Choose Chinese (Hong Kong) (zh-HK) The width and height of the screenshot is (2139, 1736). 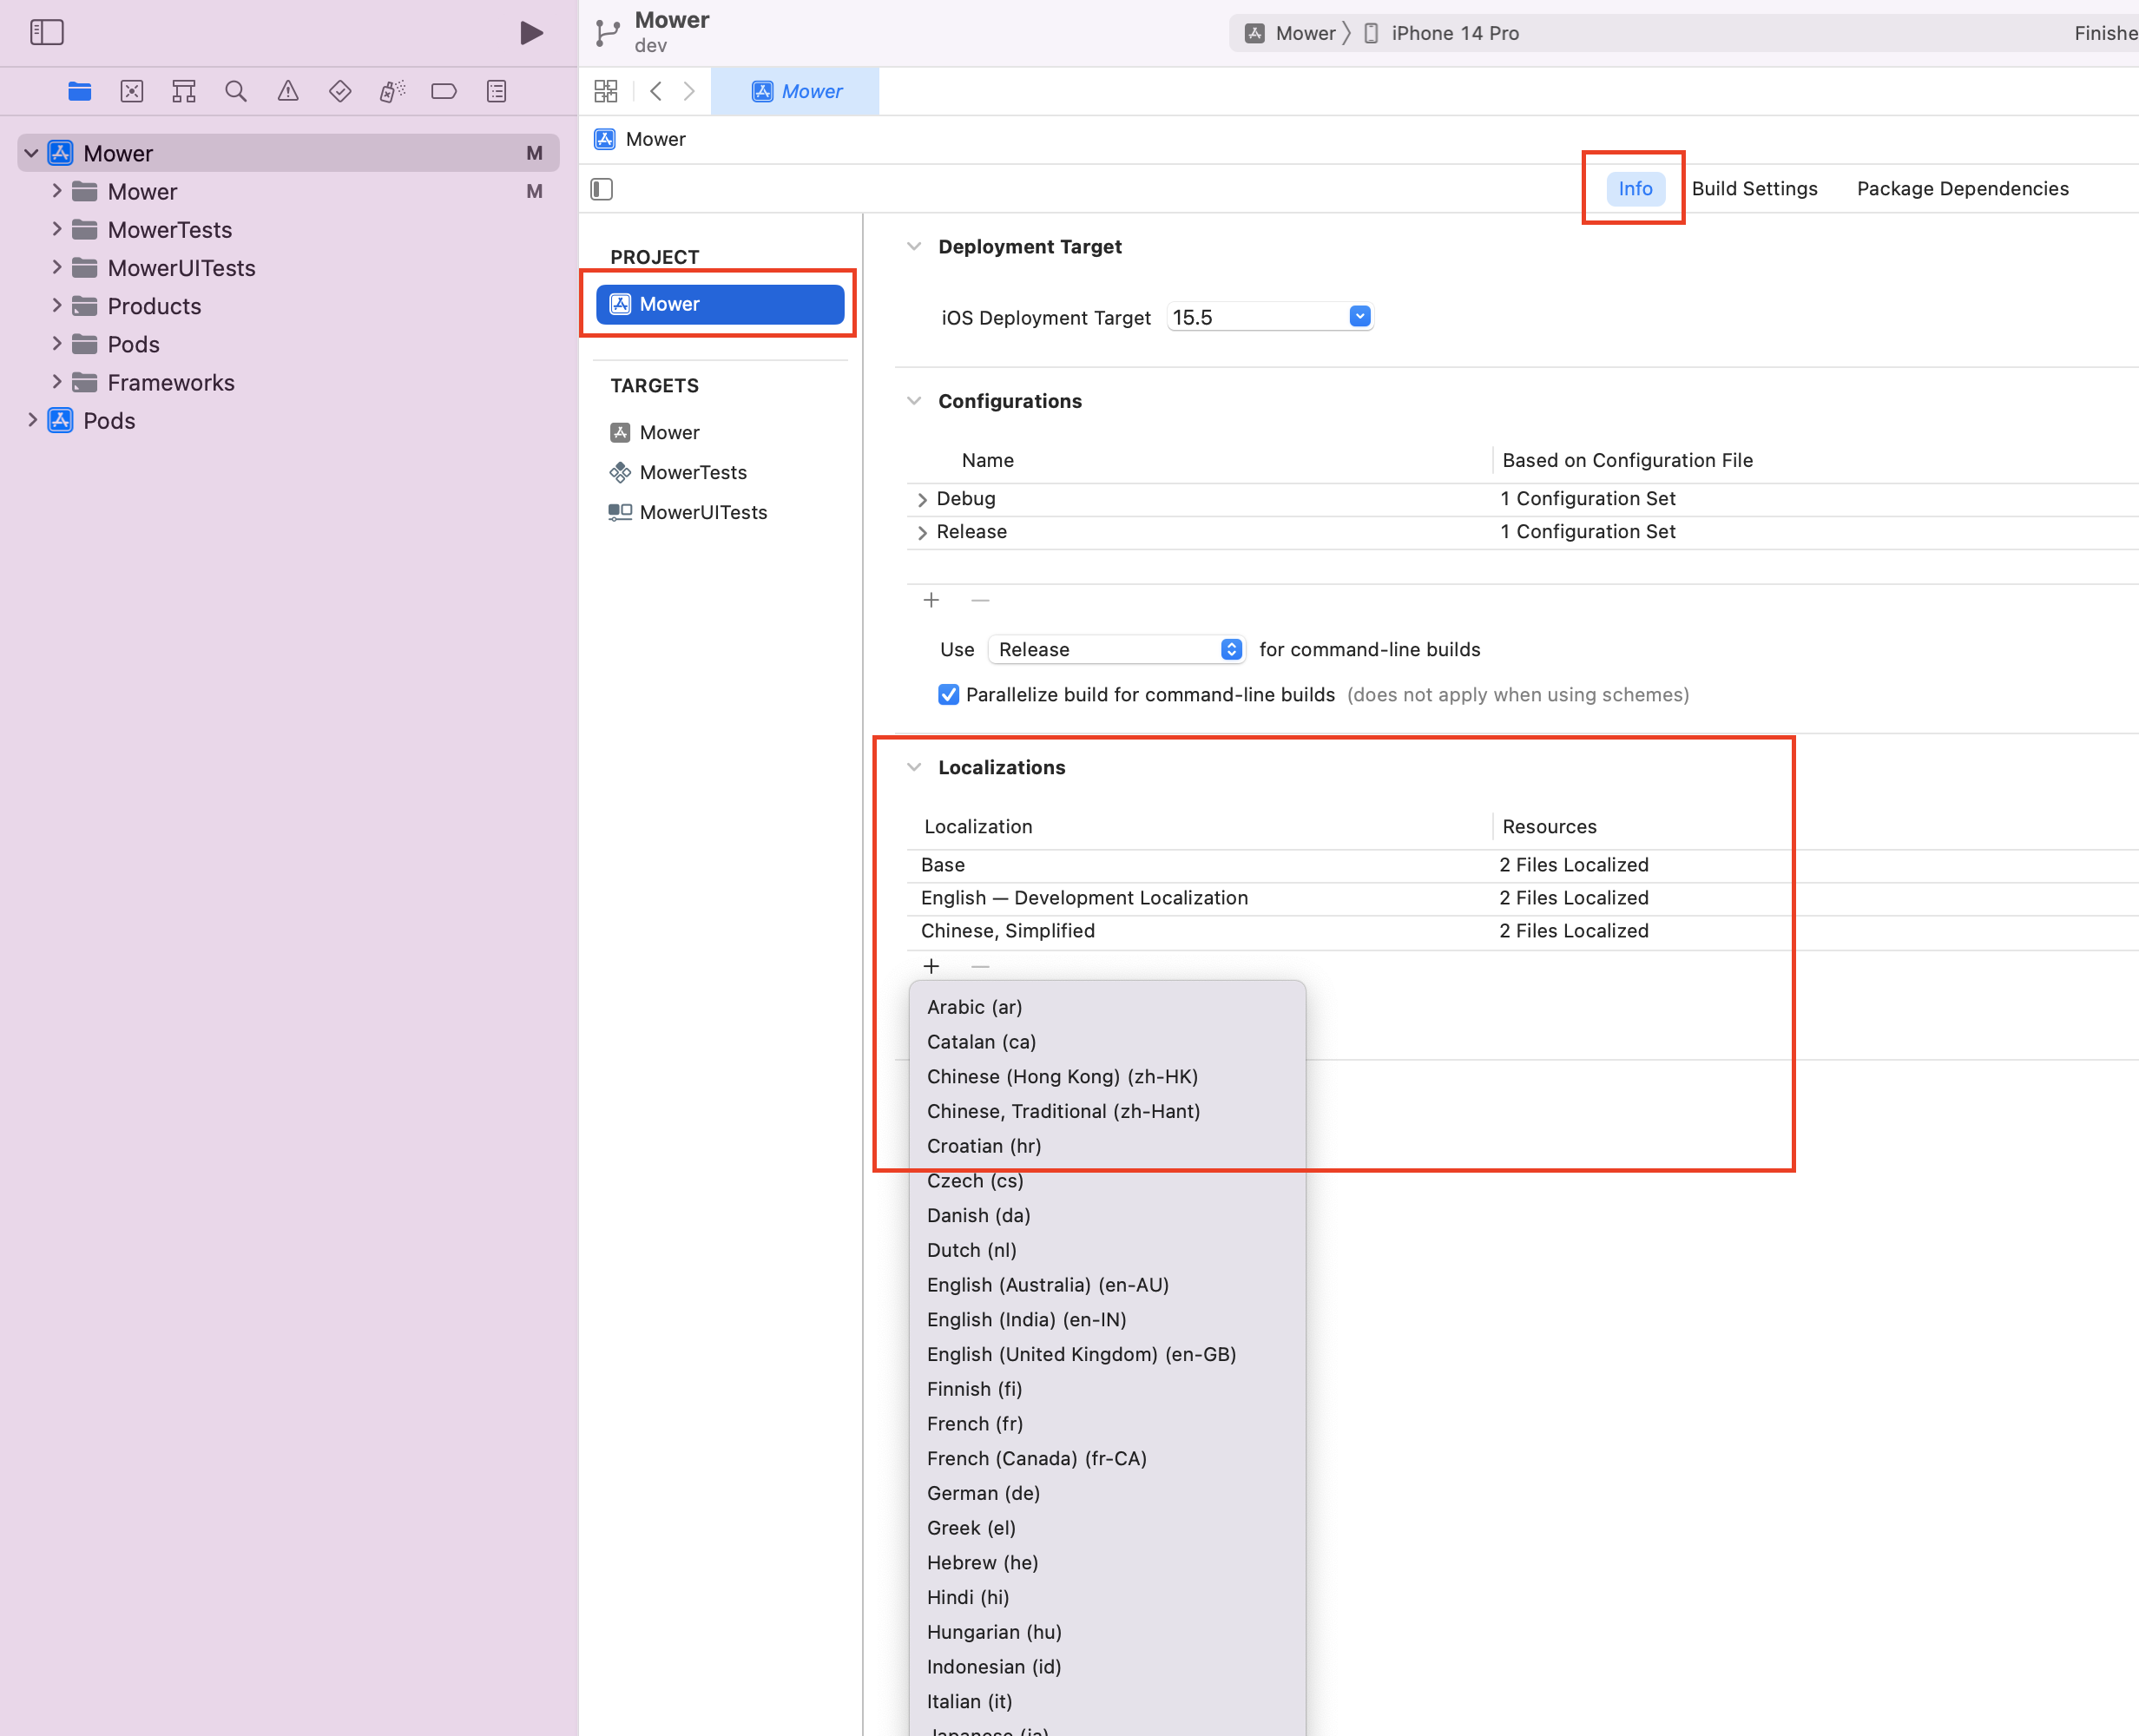point(1107,1077)
